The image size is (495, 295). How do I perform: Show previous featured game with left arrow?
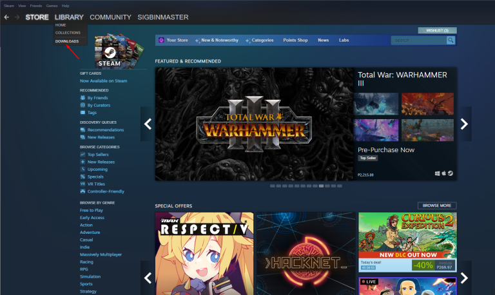(x=148, y=124)
